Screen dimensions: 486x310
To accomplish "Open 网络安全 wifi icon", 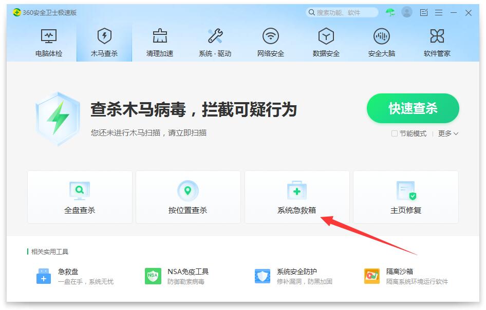I will click(x=271, y=36).
